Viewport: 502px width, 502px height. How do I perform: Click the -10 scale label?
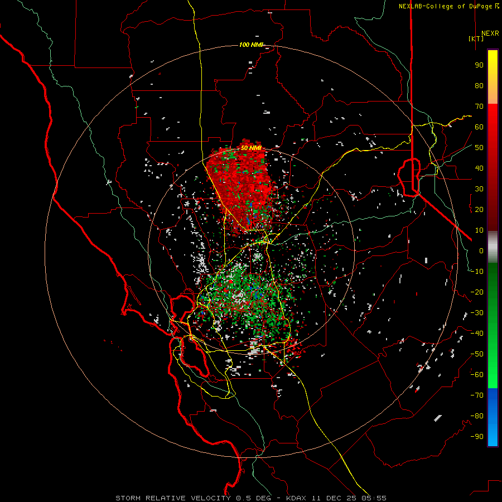[477, 272]
